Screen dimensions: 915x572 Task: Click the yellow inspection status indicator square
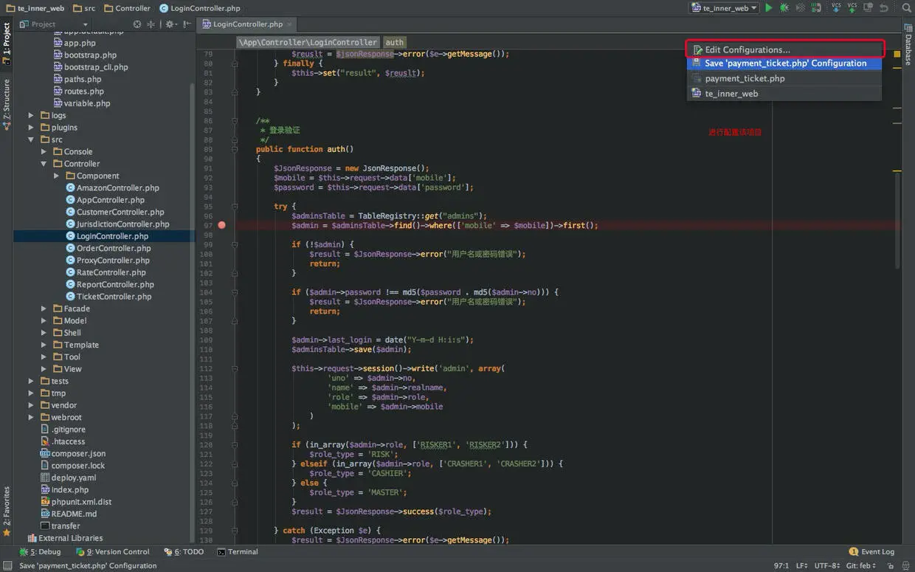point(897,54)
